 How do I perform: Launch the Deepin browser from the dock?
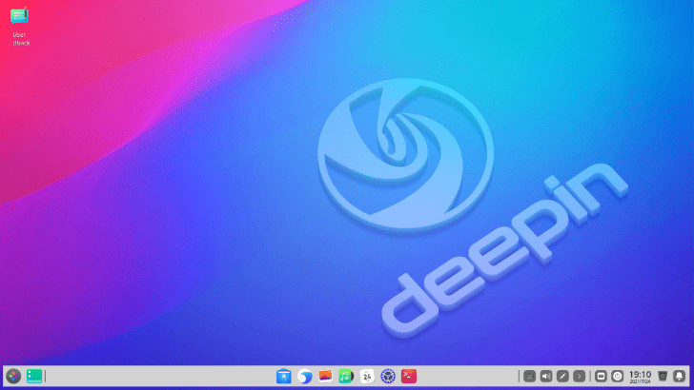tap(304, 377)
